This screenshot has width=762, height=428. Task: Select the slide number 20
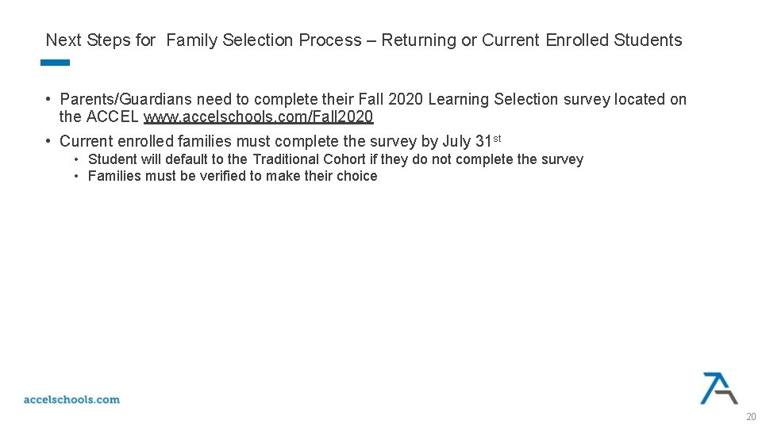tap(751, 417)
